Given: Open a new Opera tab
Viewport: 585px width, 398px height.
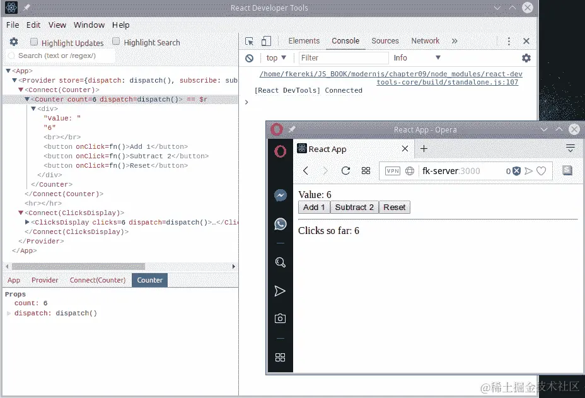Looking at the screenshot, I should [424, 149].
